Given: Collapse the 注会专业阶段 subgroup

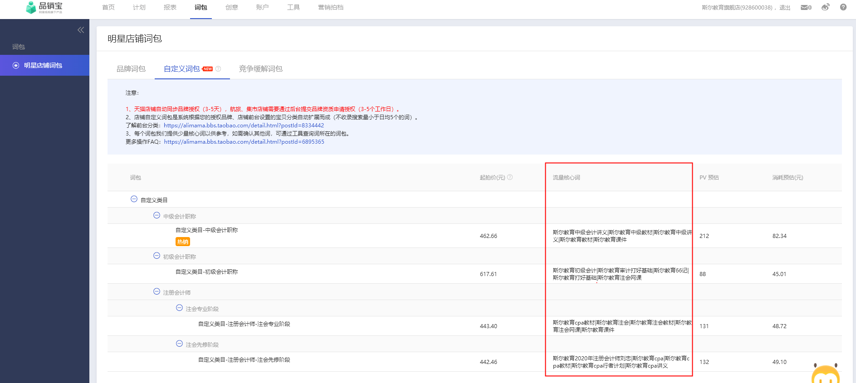Looking at the screenshot, I should pyautogui.click(x=179, y=308).
